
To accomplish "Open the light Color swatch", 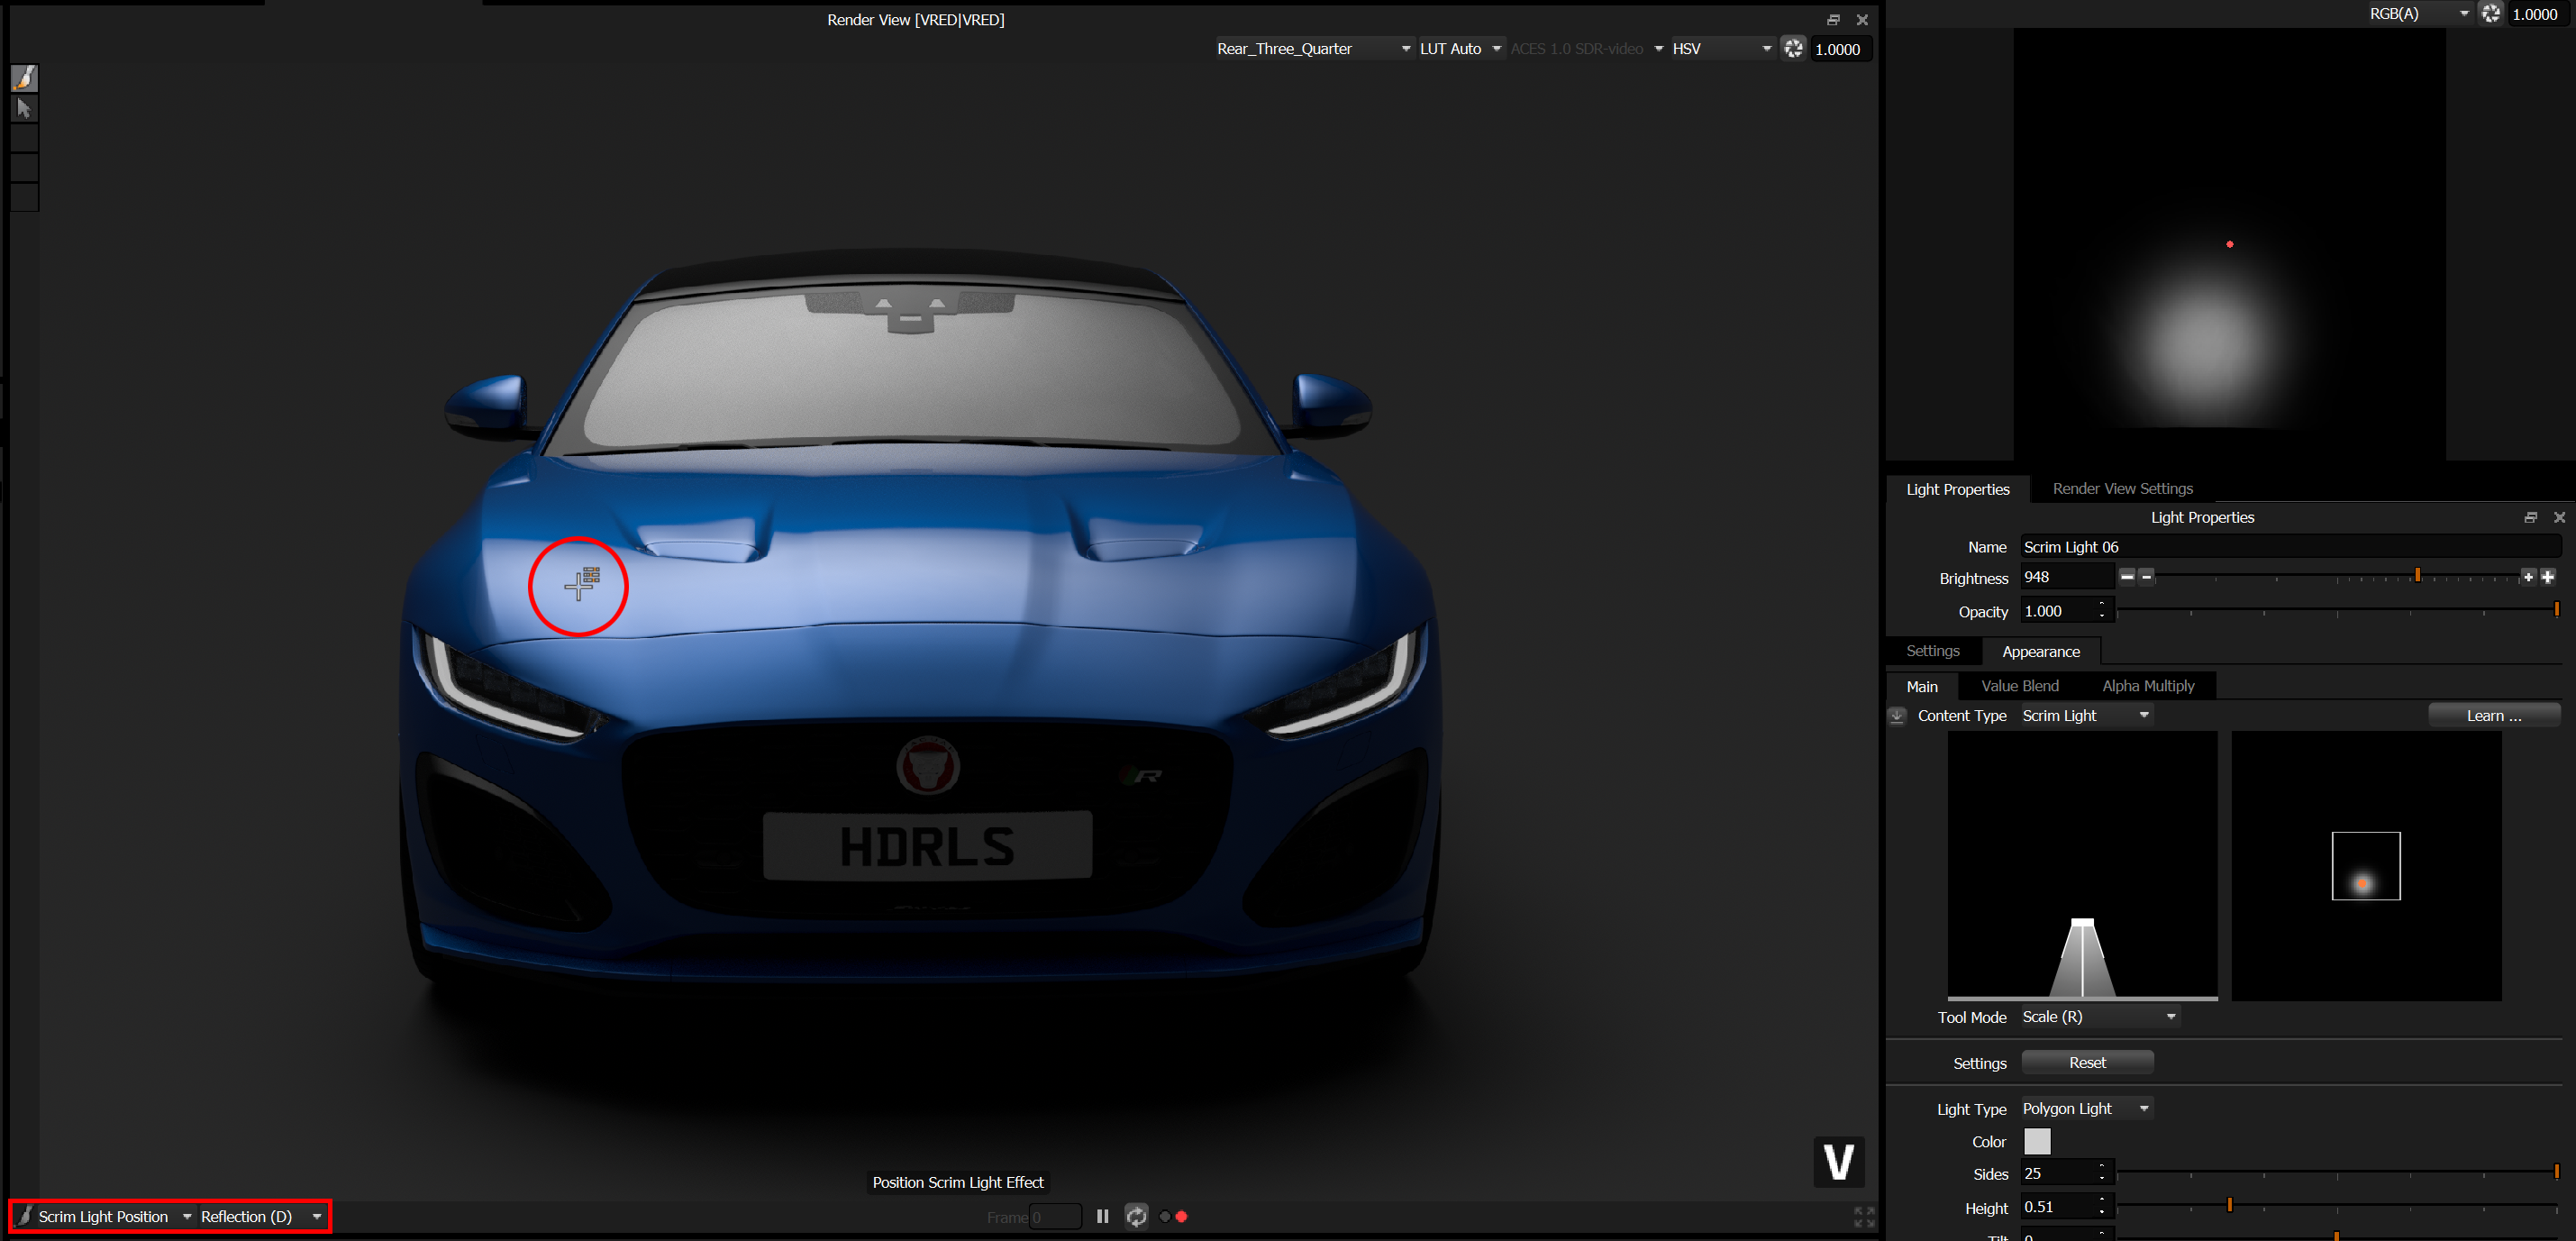I will pyautogui.click(x=2036, y=1141).
